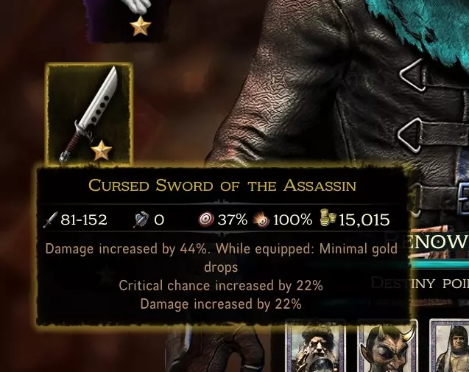
Task: Click the gold star on upper item slot
Action: coord(141,27)
